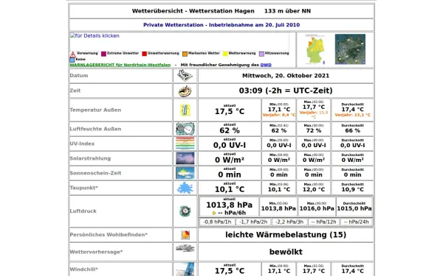Image resolution: width=443 pixels, height=276 pixels.
Task: Click the purple Extreme Unwetter legend swatch
Action: (103, 54)
